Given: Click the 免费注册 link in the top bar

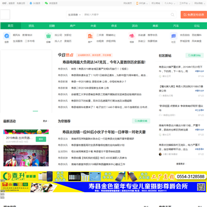Looking at the screenshot, I should (x=21, y=3).
